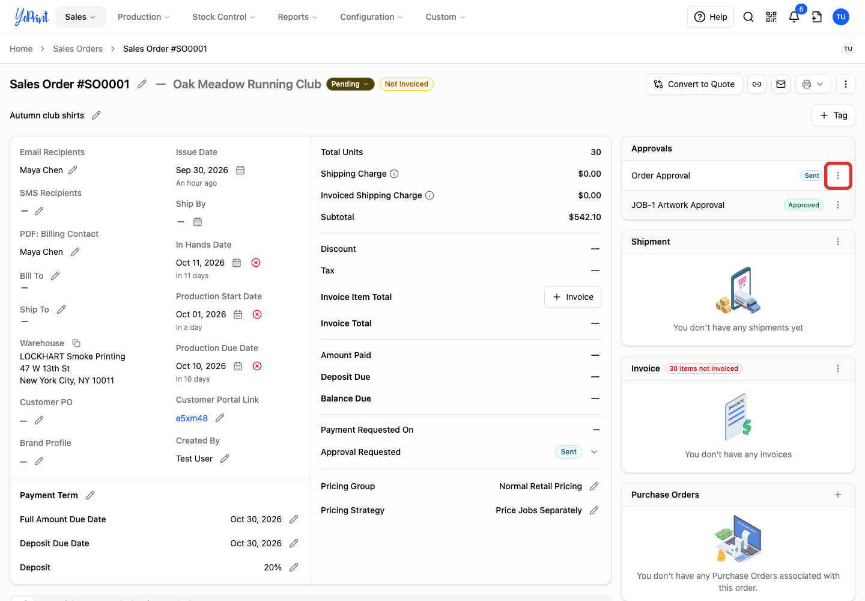This screenshot has width=865, height=601.
Task: Expand the print options dropdown
Action: 813,84
